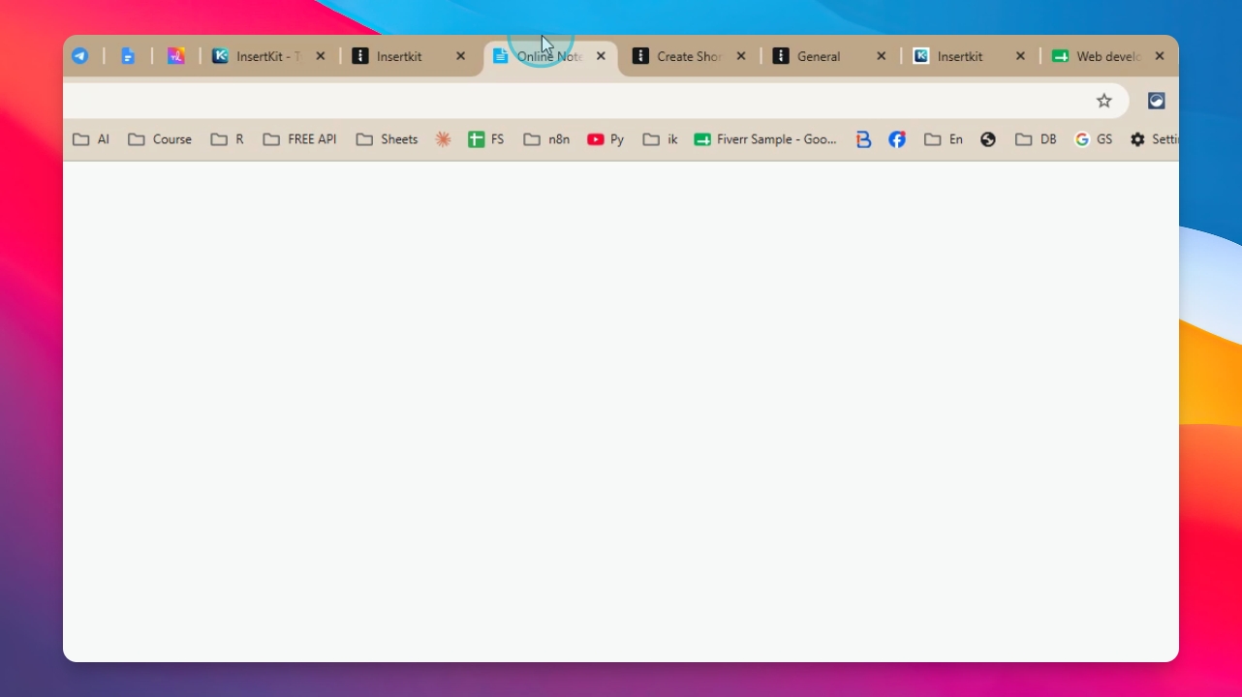The image size is (1242, 697).
Task: Open the ik bookmarks folder
Action: [x=661, y=139]
